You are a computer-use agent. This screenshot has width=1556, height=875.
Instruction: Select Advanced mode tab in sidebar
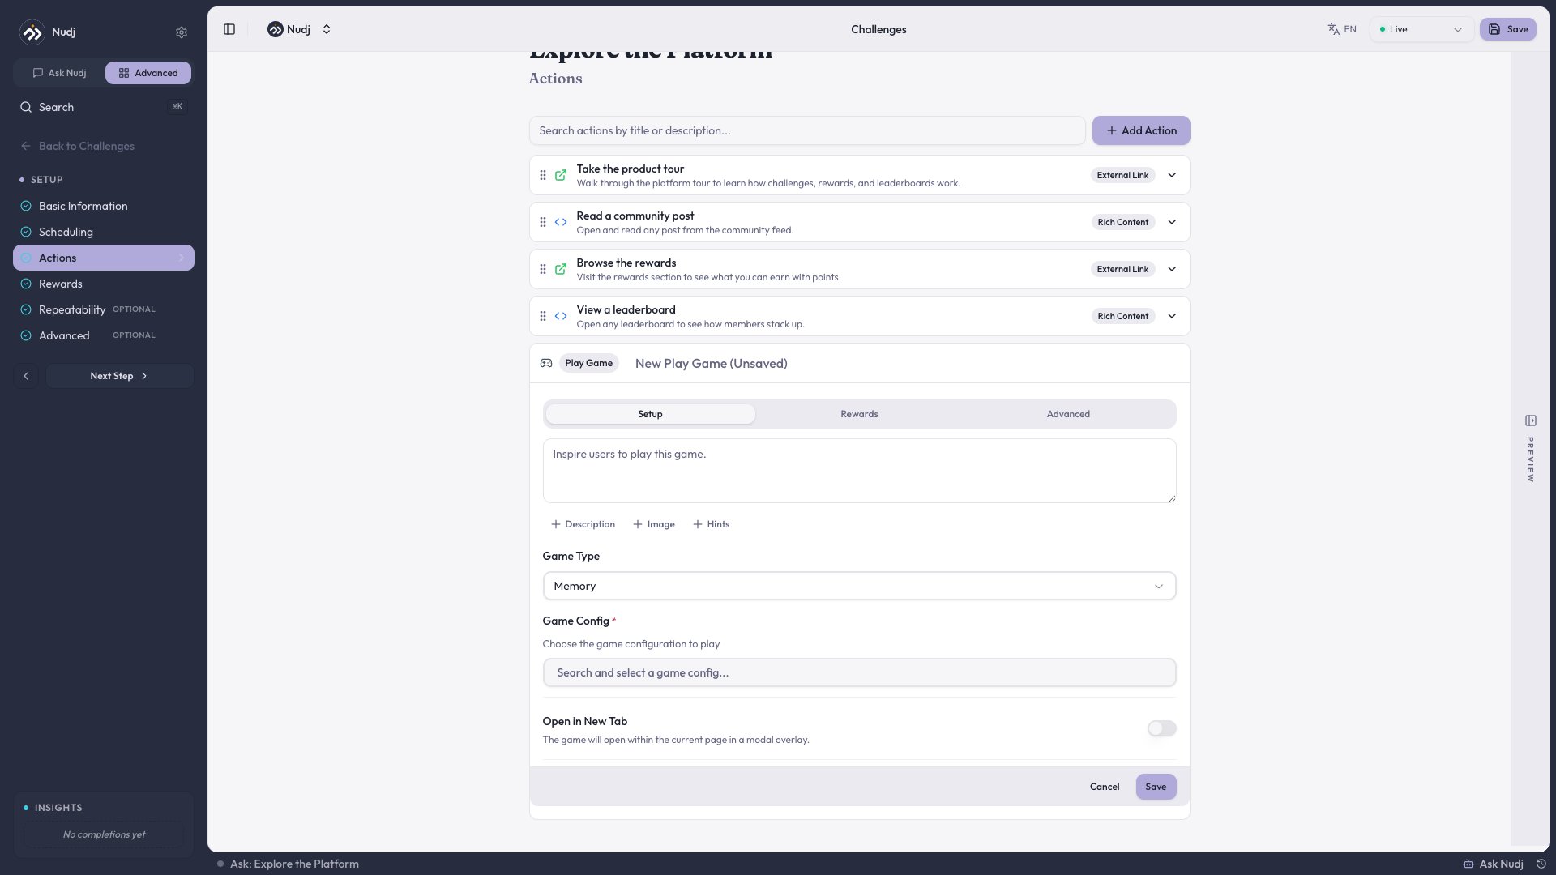click(x=148, y=73)
